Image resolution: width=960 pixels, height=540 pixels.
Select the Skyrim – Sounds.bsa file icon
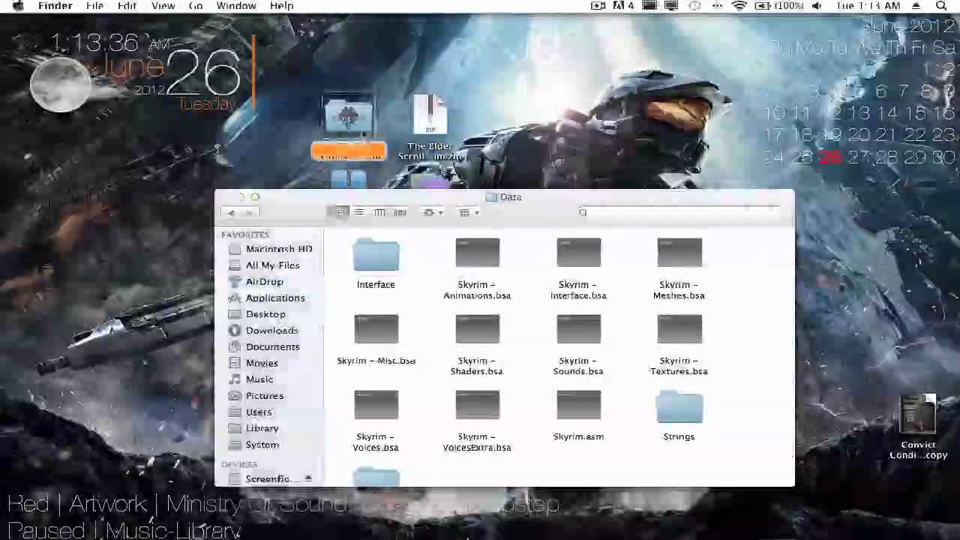click(578, 329)
